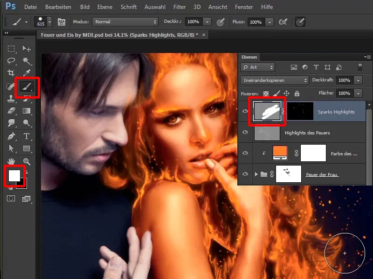Select the Clone Stamp tool
This screenshot has width=373, height=279.
pyautogui.click(x=11, y=99)
